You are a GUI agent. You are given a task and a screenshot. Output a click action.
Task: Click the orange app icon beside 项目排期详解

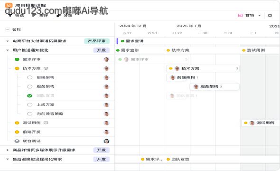tap(9, 5)
